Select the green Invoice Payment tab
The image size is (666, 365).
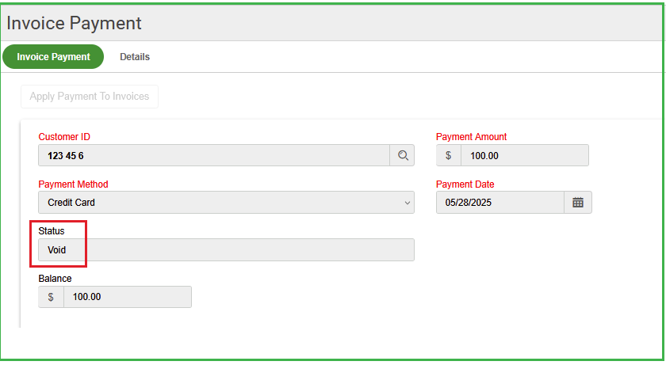coord(53,57)
